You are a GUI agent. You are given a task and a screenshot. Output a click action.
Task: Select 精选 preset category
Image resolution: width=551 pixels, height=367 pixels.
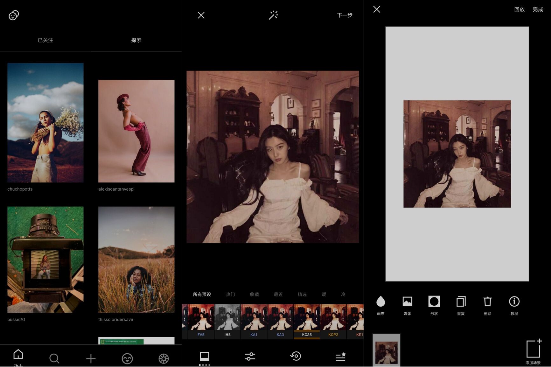tap(302, 295)
